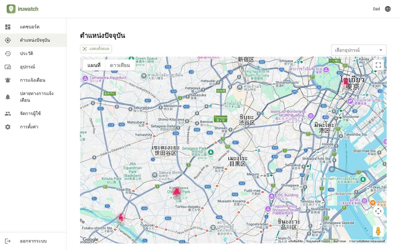Switch map to แผนที่ map view
The image size is (400, 250).
[x=94, y=65]
